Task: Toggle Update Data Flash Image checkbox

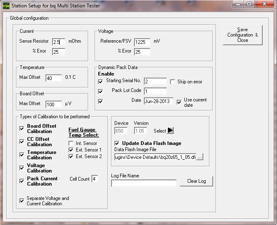Action: [117, 143]
